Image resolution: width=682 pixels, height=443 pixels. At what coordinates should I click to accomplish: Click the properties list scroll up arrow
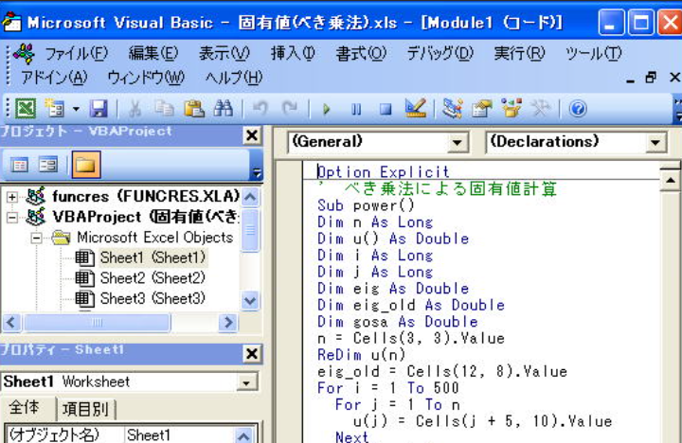(x=243, y=435)
